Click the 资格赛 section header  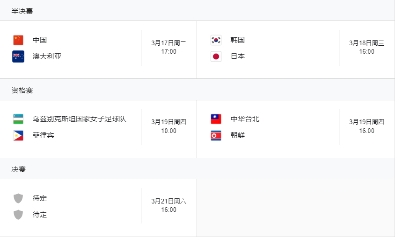(x=22, y=90)
